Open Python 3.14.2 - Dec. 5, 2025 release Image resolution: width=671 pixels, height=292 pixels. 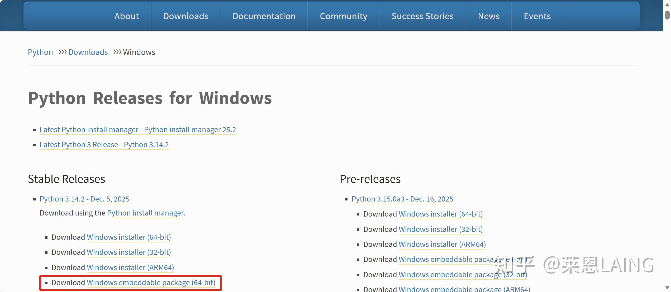point(84,199)
